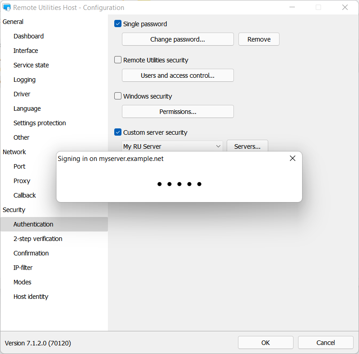Open Users and access control
359x354 pixels.
coord(177,76)
